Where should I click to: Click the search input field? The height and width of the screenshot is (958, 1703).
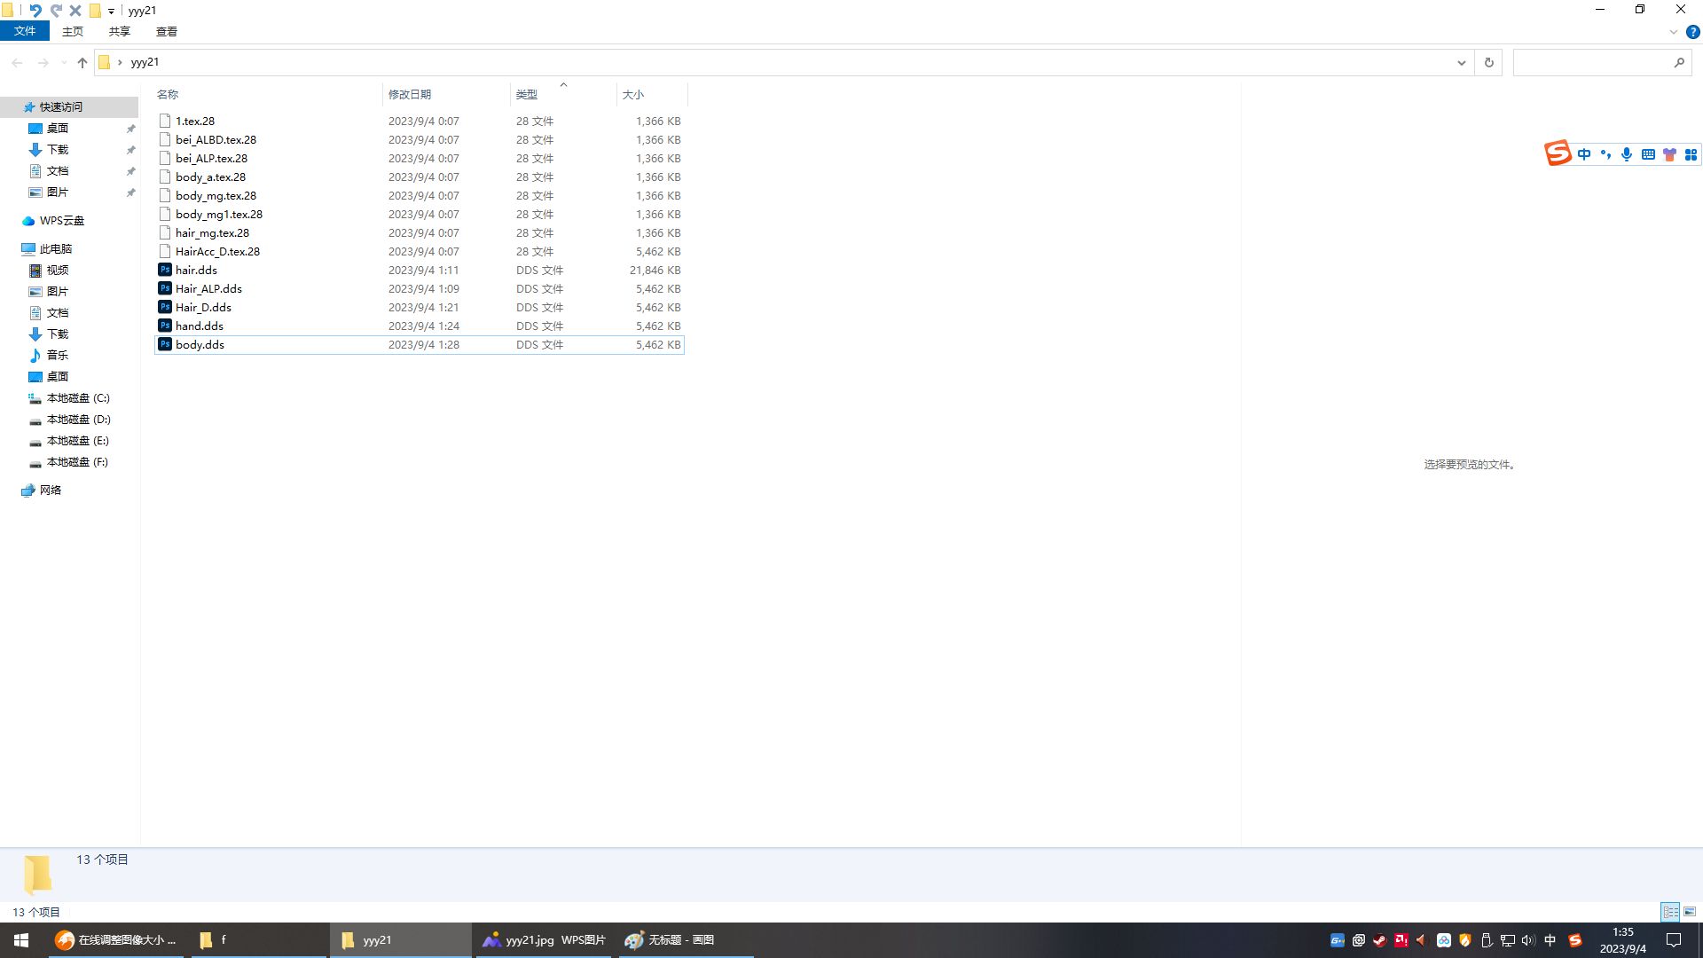(x=1592, y=63)
